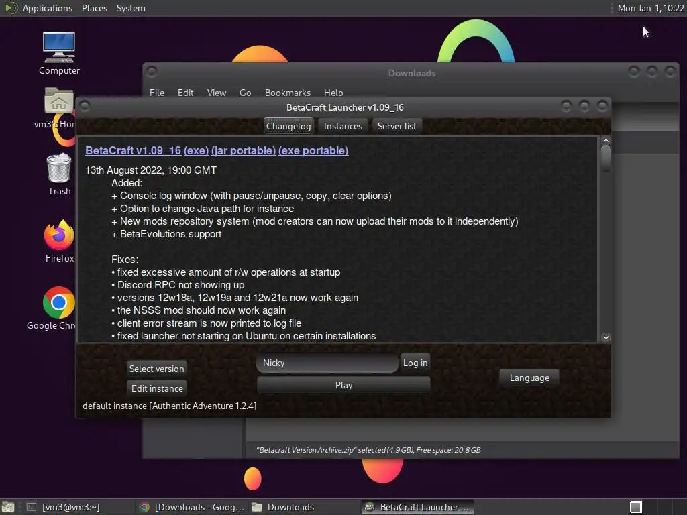Select the BetaCraft Launcher taskbar entry
The image size is (687, 515).
[417, 507]
